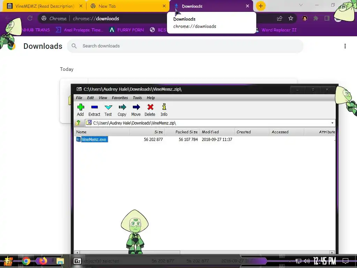Open File Explorer from the taskbar
This screenshot has height=268, width=357.
coord(60,261)
